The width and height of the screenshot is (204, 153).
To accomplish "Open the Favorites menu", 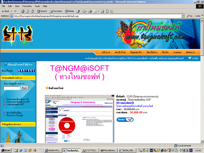I will (x=27, y=6).
